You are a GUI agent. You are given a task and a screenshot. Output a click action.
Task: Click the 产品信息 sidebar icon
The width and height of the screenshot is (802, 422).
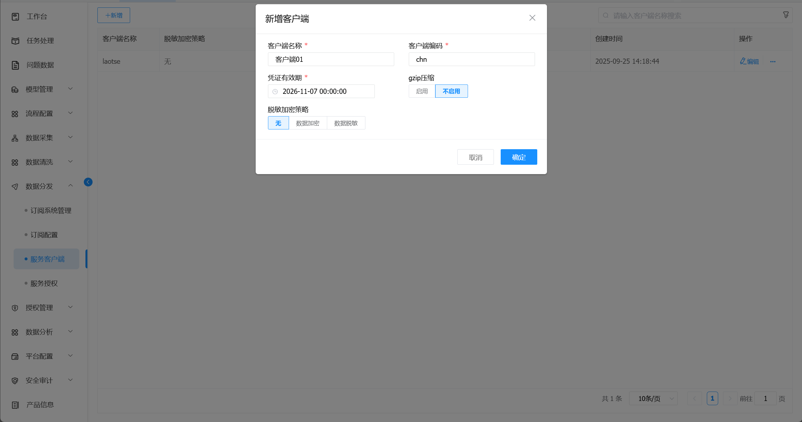[15, 405]
